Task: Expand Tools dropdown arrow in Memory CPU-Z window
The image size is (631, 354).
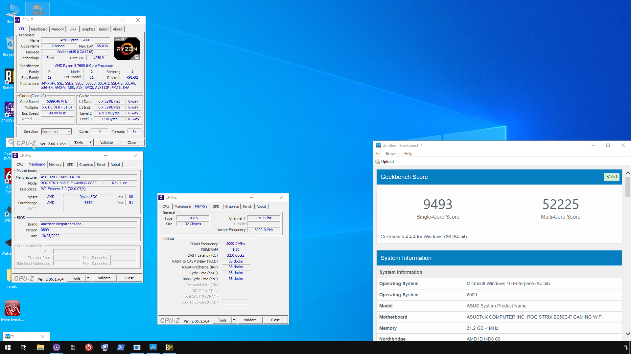Action: click(x=234, y=320)
